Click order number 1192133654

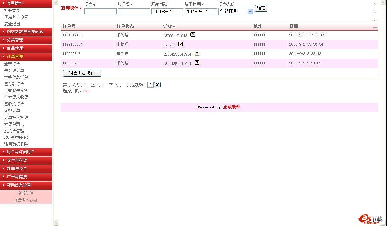[73, 44]
